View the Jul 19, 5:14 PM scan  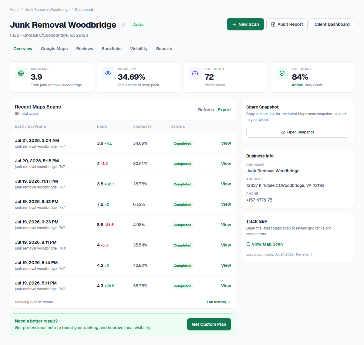(x=226, y=265)
